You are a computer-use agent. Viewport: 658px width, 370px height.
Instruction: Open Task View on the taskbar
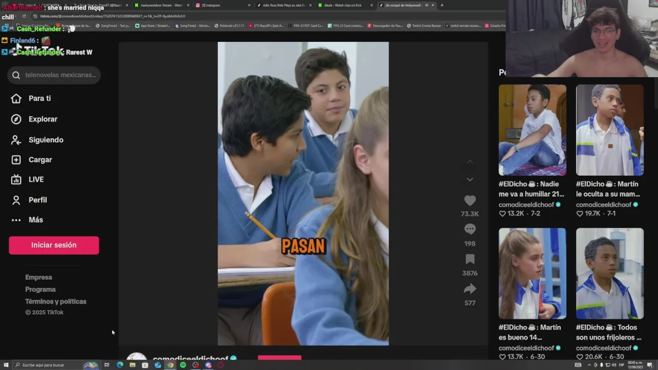pyautogui.click(x=107, y=365)
